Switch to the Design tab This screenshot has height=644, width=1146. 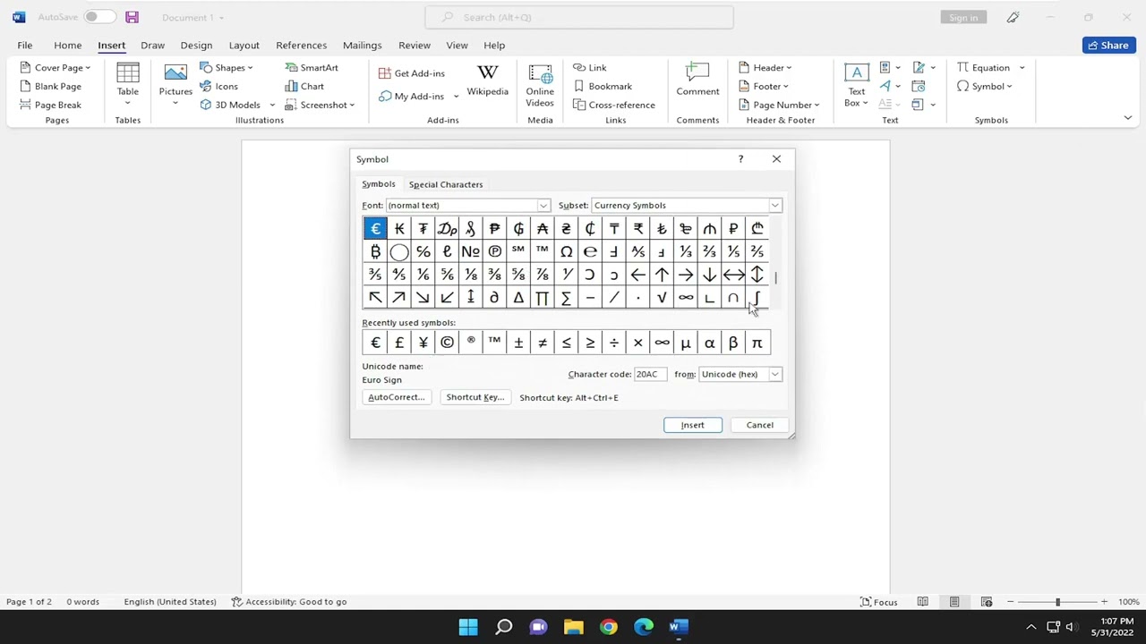196,45
